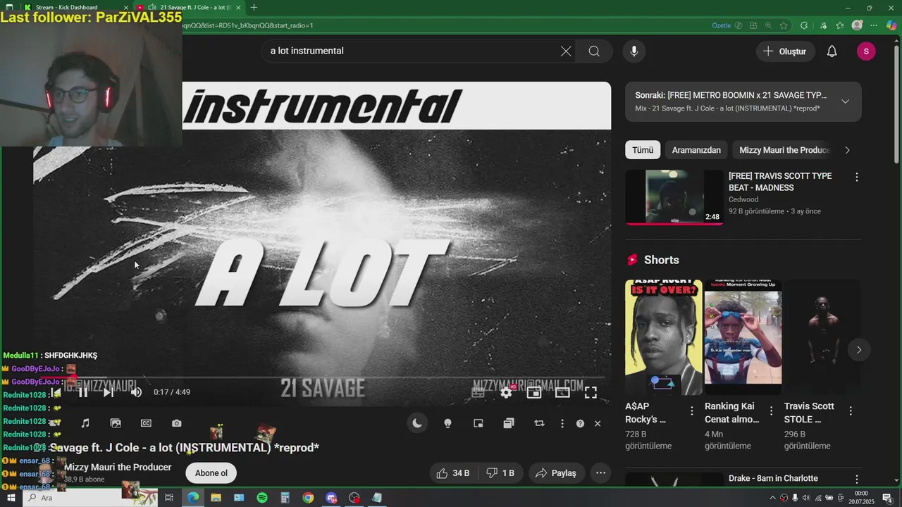Open enhancer bar three-dot options
This screenshot has height=507, width=902.
[562, 423]
